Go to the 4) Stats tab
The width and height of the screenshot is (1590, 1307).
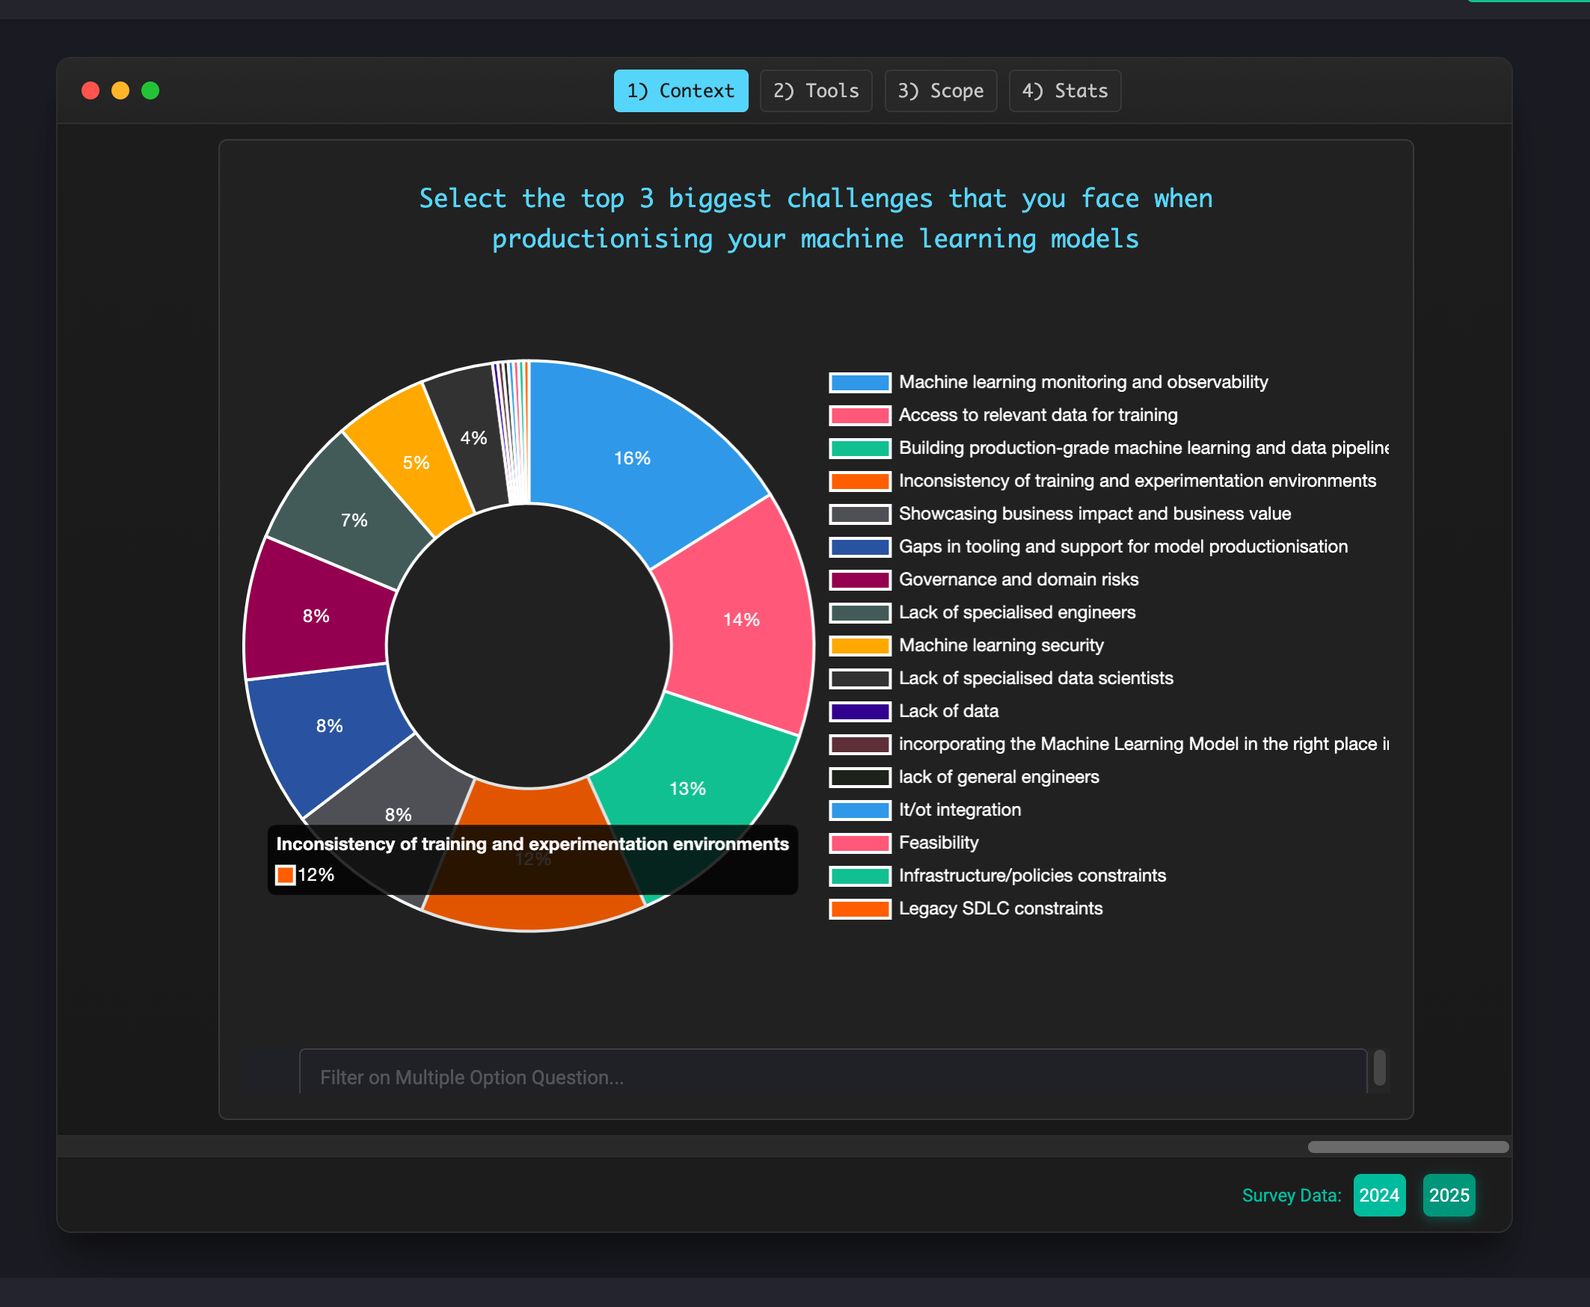click(1063, 91)
